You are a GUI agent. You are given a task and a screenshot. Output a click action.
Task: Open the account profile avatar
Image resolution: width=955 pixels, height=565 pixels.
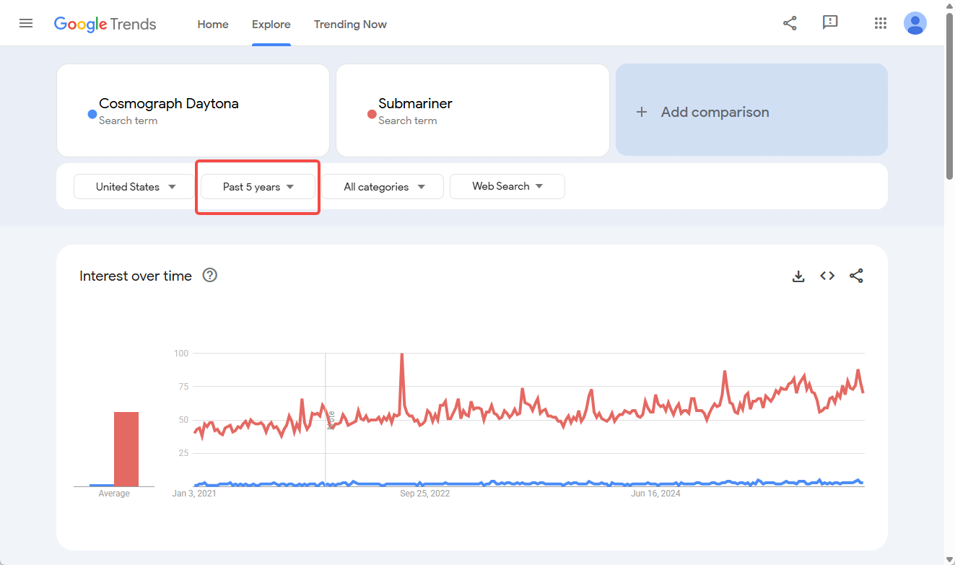click(915, 23)
